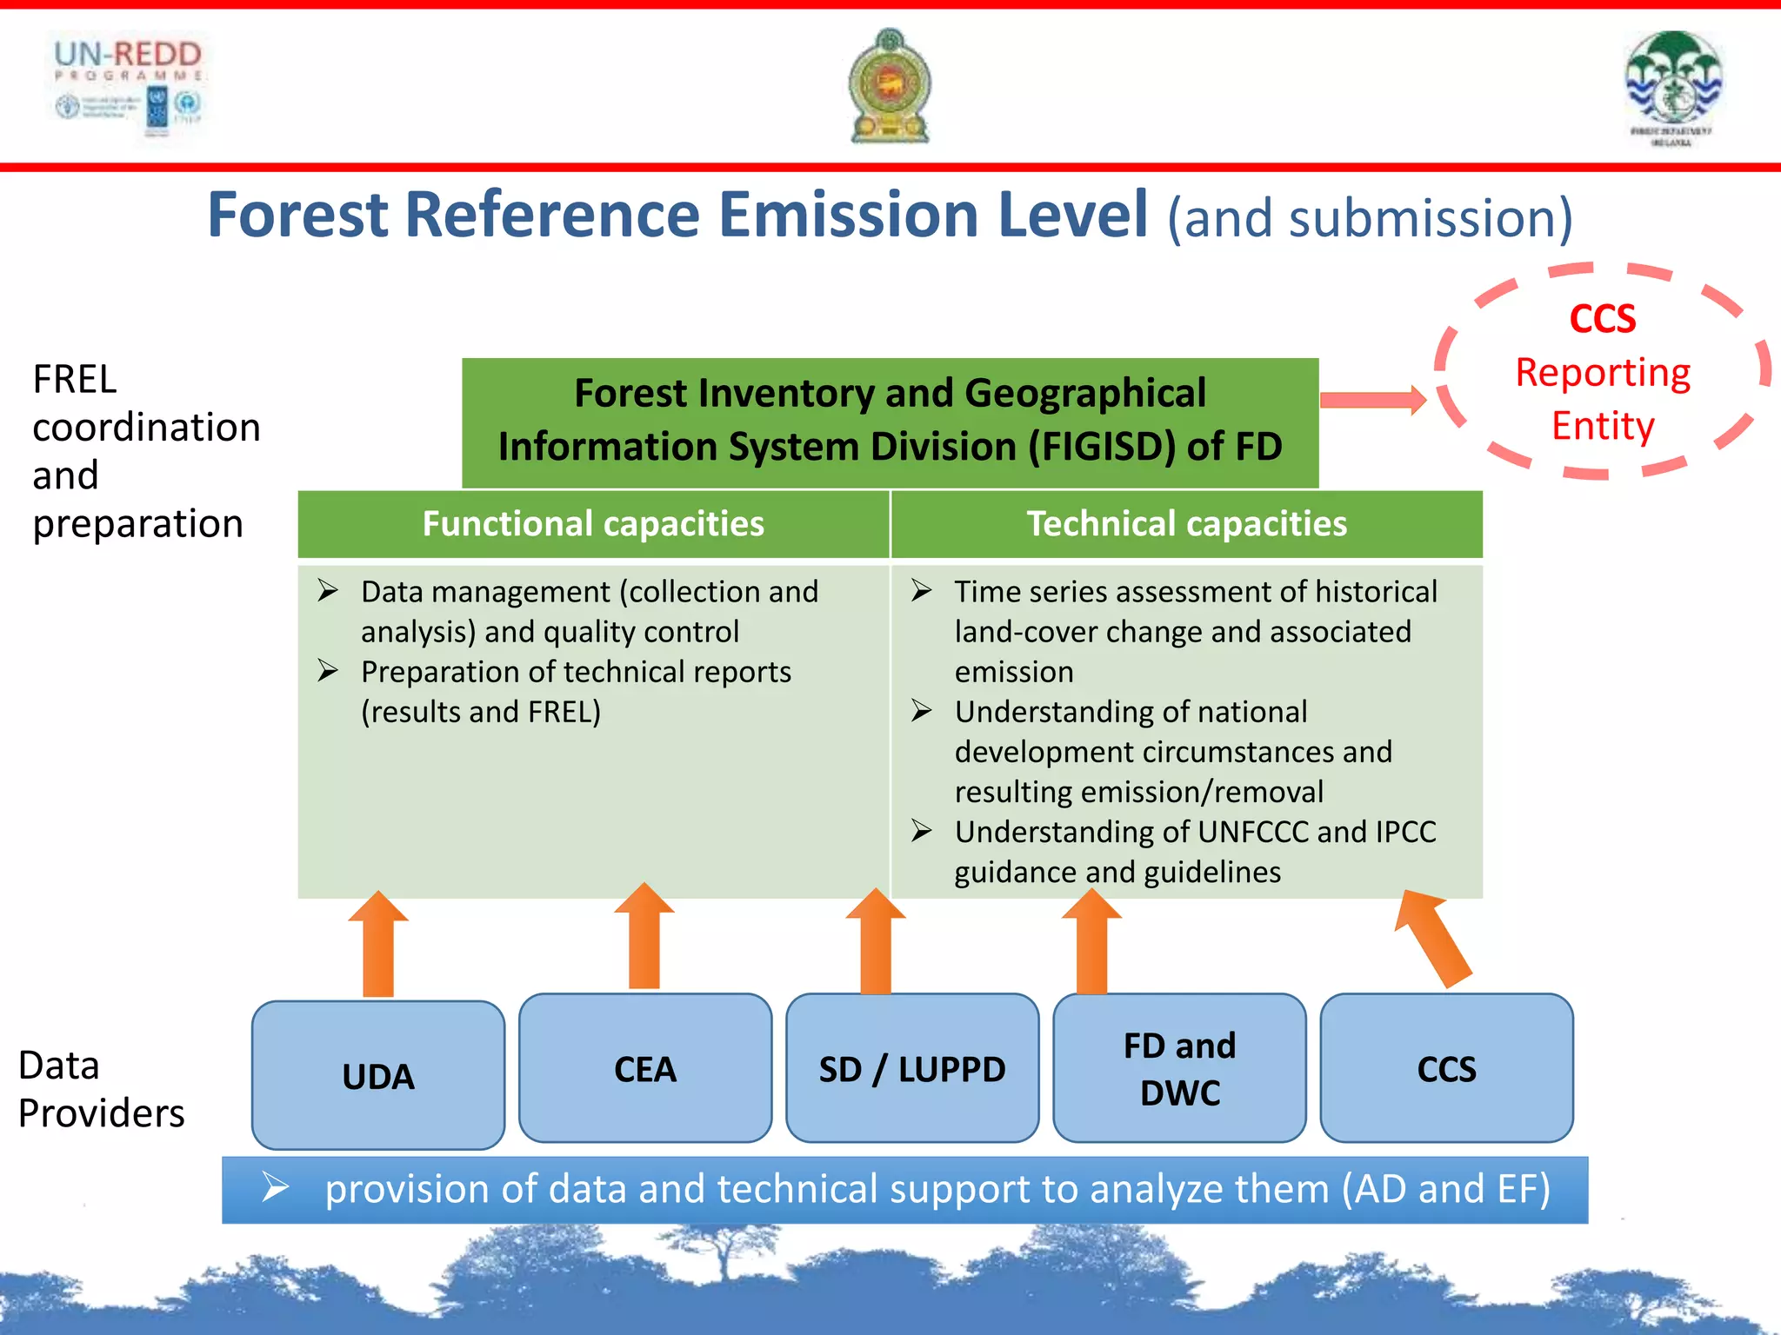Click 'Preparation of technical reports' bullet

pos(555,691)
